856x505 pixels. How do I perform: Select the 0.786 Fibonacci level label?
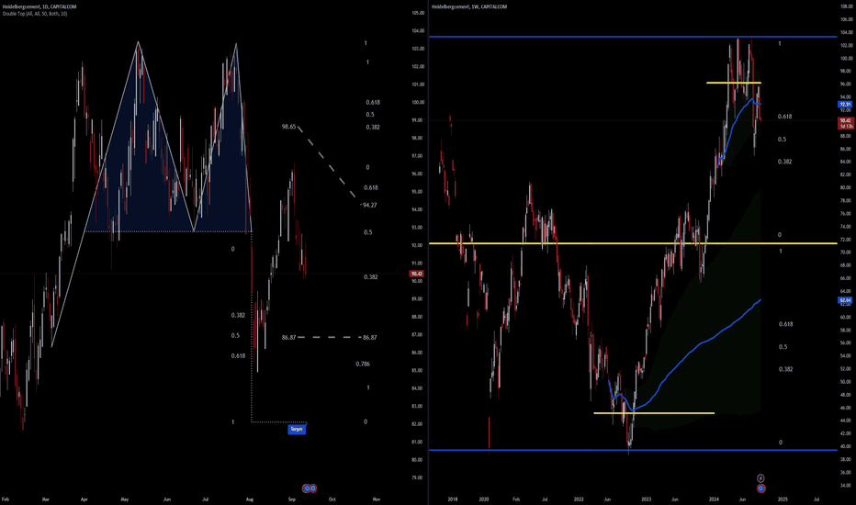(363, 364)
